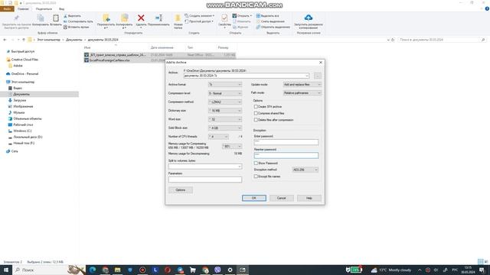
Task: Click the refresh icon beside address bar
Action: click(393, 40)
